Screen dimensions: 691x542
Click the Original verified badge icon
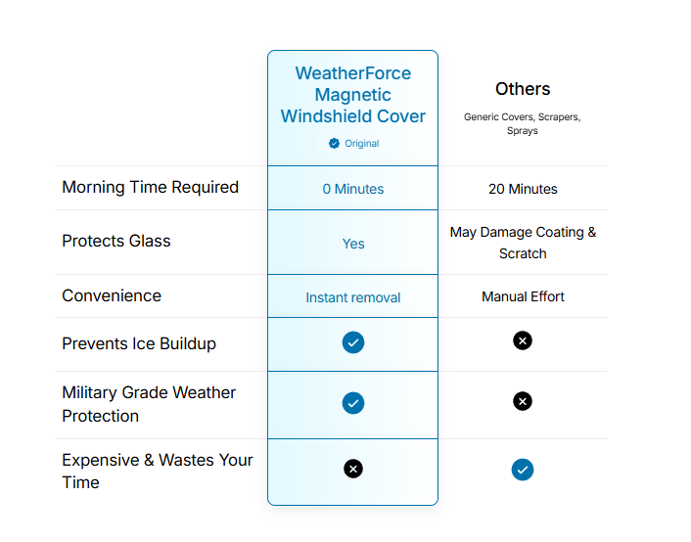tap(334, 143)
